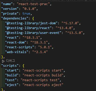Click the "build" script key
96x91 pixels.
coord(12,75)
